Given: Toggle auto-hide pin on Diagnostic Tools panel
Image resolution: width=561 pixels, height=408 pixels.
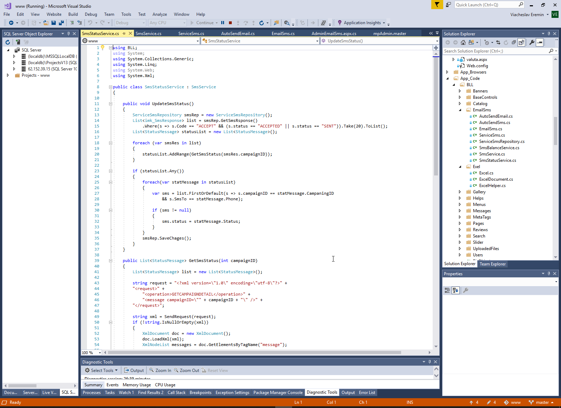Looking at the screenshot, I should [430, 362].
